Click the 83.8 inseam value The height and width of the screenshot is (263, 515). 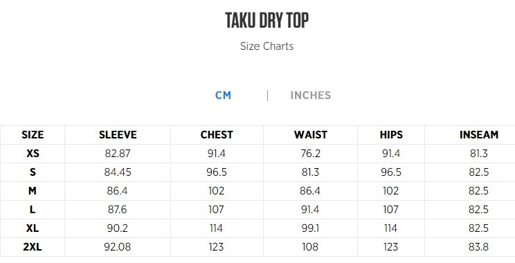pyautogui.click(x=478, y=246)
